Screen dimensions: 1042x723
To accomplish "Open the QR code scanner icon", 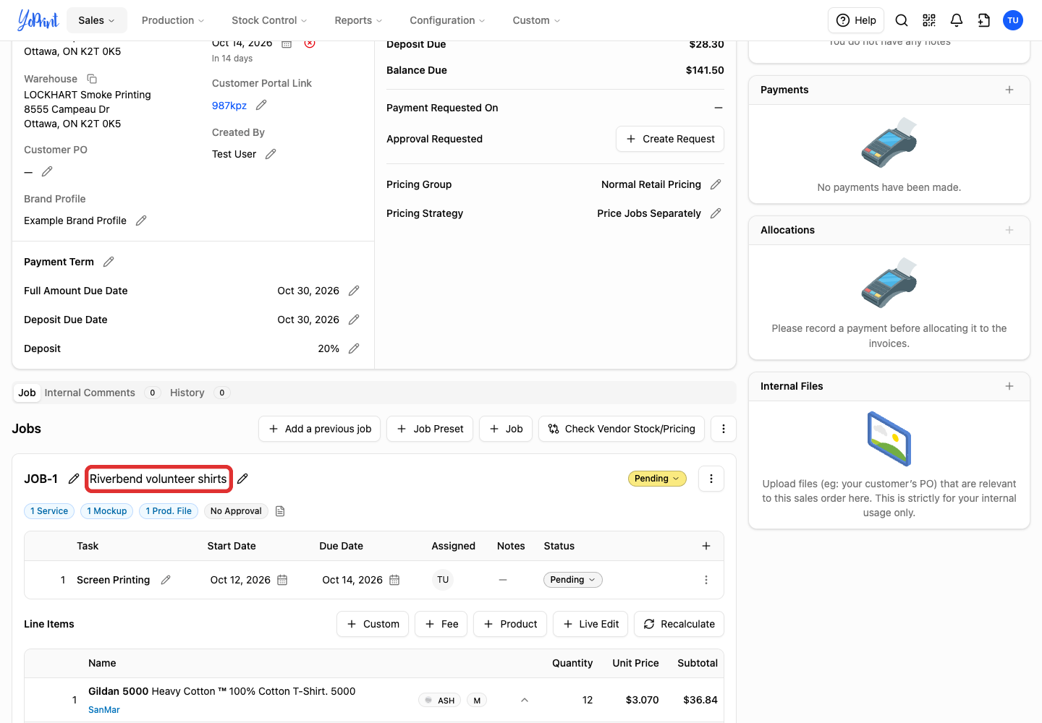I will 929,20.
